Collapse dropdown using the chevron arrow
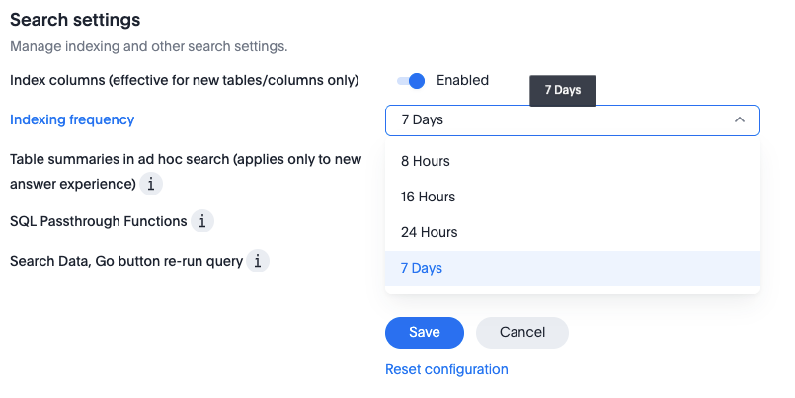Viewport: 795px width, 398px height. (x=740, y=120)
